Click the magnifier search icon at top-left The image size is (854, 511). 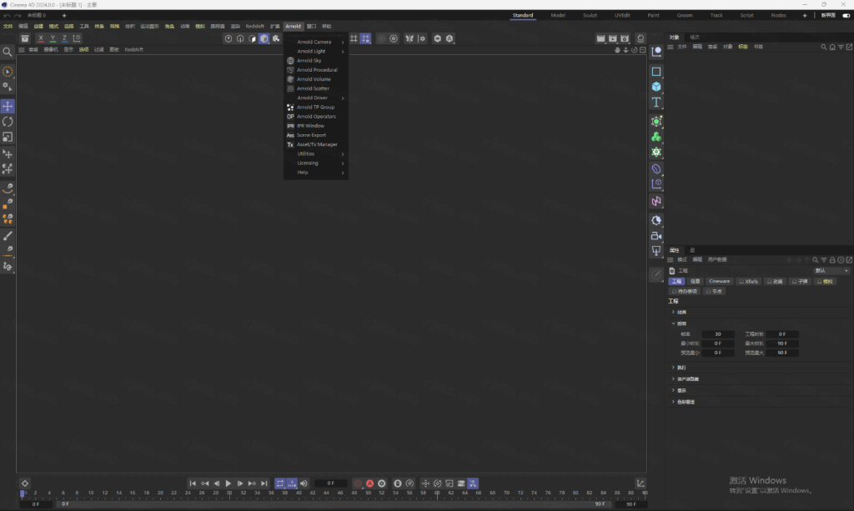pos(8,52)
